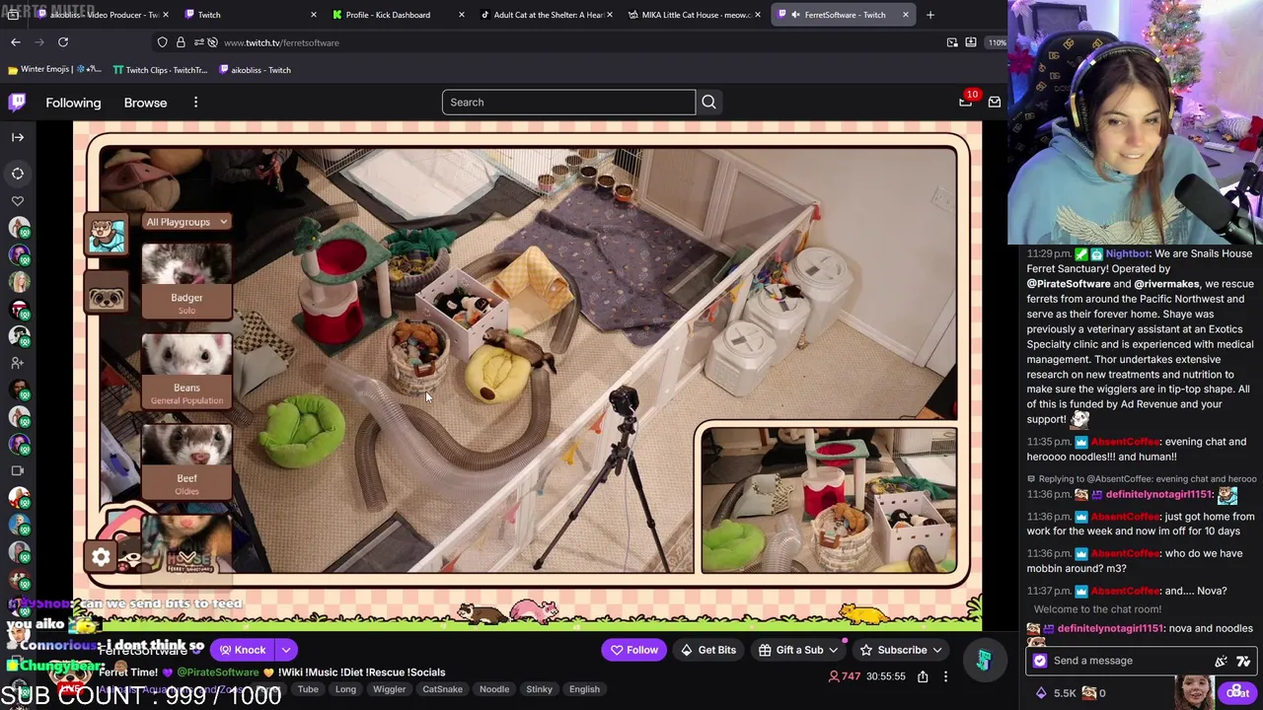Open @PirateSoftware link in stream title
This screenshot has height=710, width=1263.
pyautogui.click(x=217, y=673)
